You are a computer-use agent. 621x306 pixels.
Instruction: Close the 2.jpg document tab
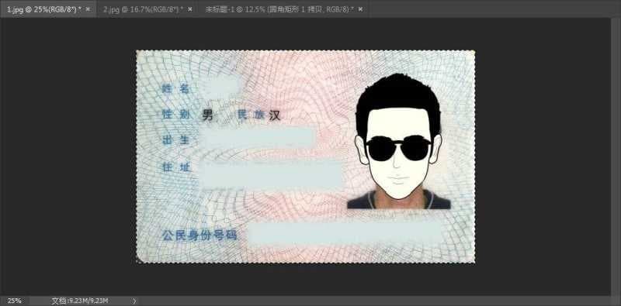(x=189, y=9)
